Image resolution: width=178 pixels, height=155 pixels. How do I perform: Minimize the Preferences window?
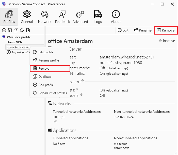[152, 4]
